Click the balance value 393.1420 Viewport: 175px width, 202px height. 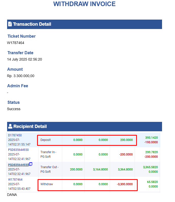(x=151, y=138)
